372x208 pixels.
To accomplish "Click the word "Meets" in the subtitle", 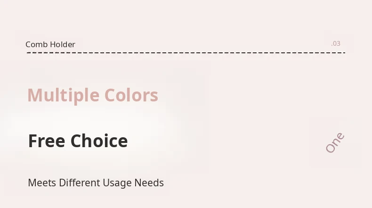I will (42, 183).
